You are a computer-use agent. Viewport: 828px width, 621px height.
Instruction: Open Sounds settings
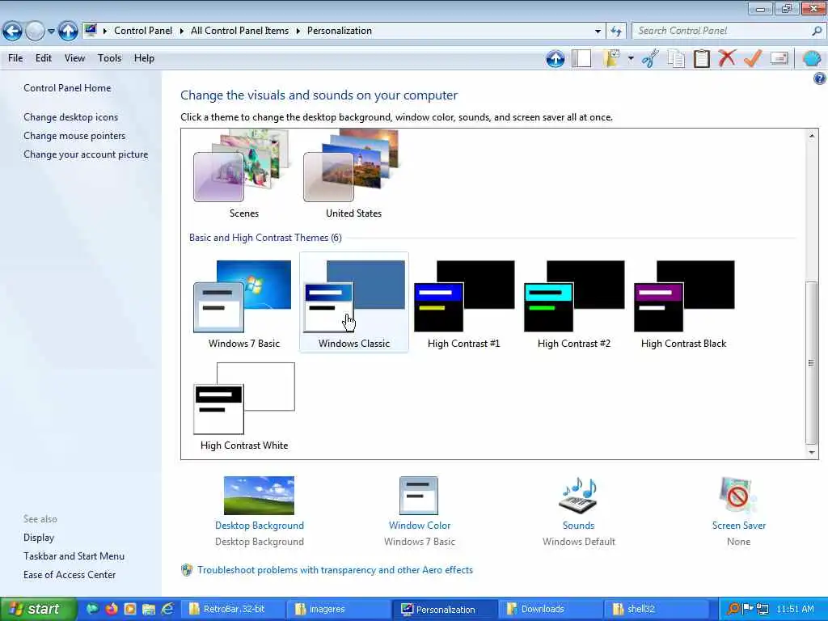(x=578, y=511)
